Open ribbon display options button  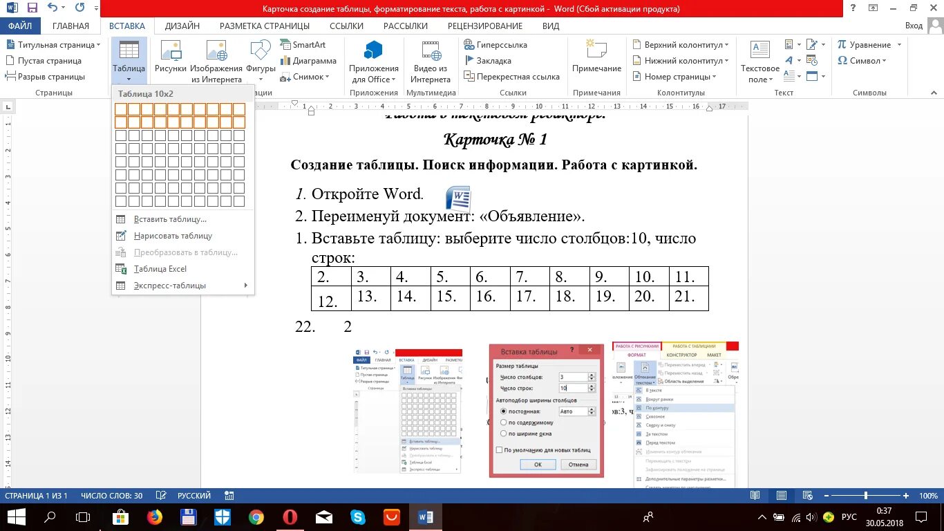pos(873,8)
